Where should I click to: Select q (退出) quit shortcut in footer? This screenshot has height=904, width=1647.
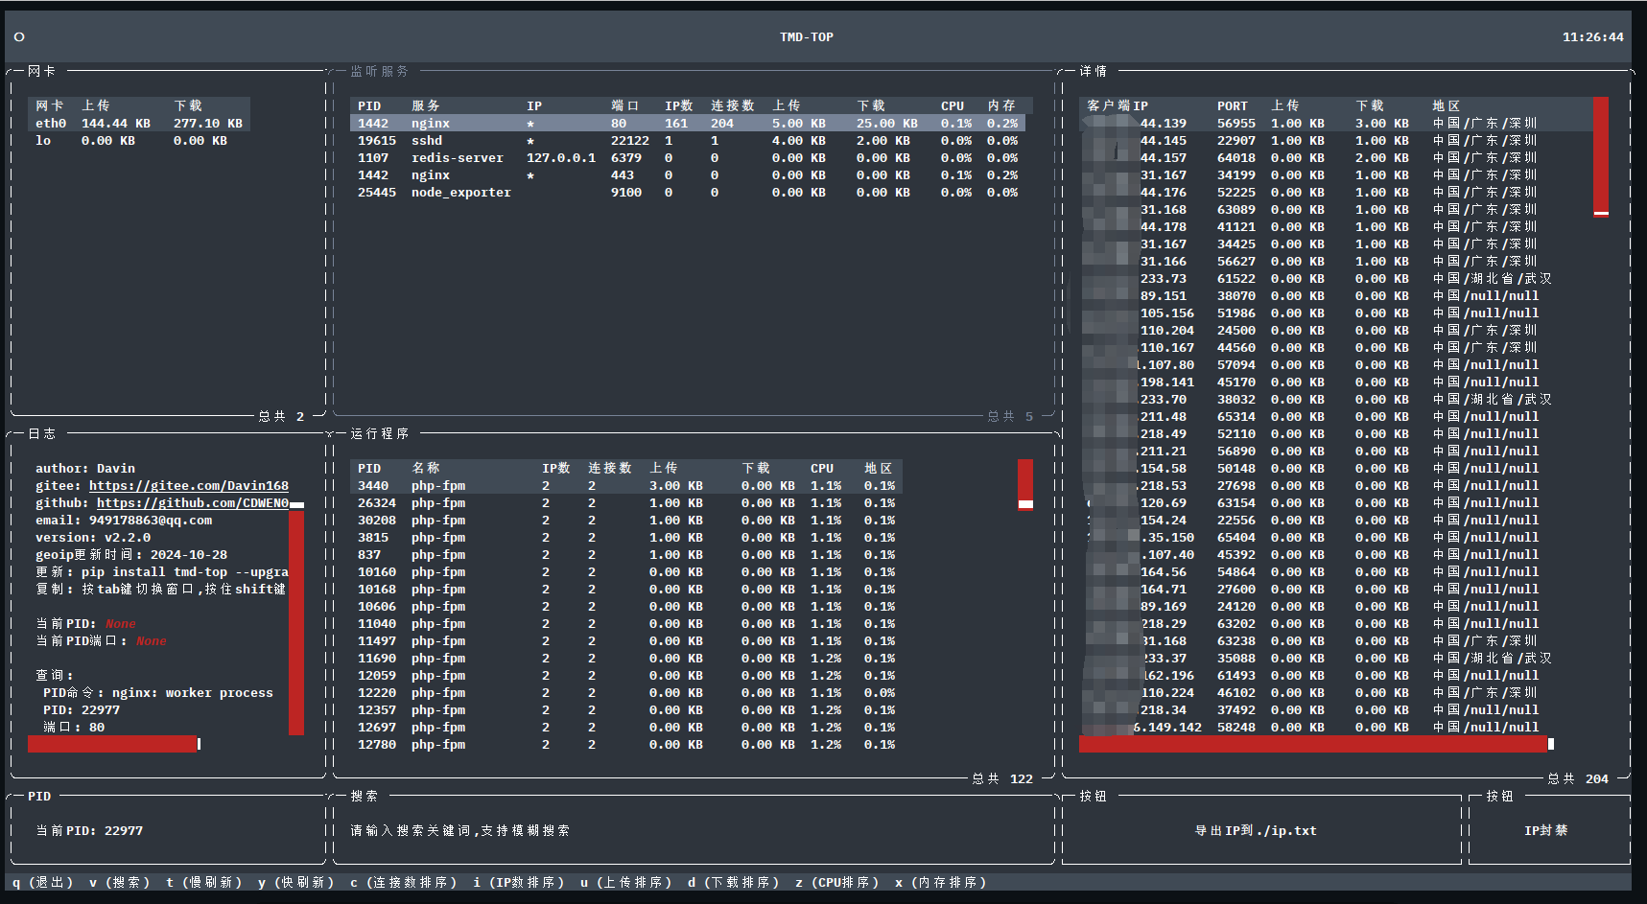coord(43,883)
